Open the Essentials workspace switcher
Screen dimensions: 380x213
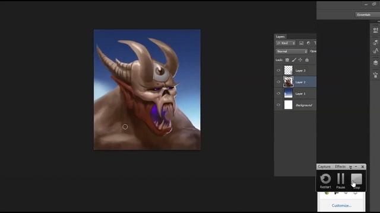[368, 15]
